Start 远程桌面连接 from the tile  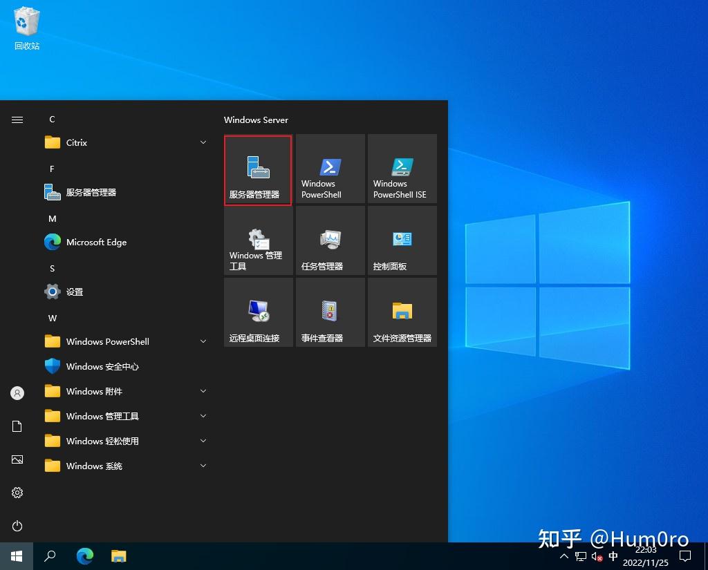[x=258, y=312]
